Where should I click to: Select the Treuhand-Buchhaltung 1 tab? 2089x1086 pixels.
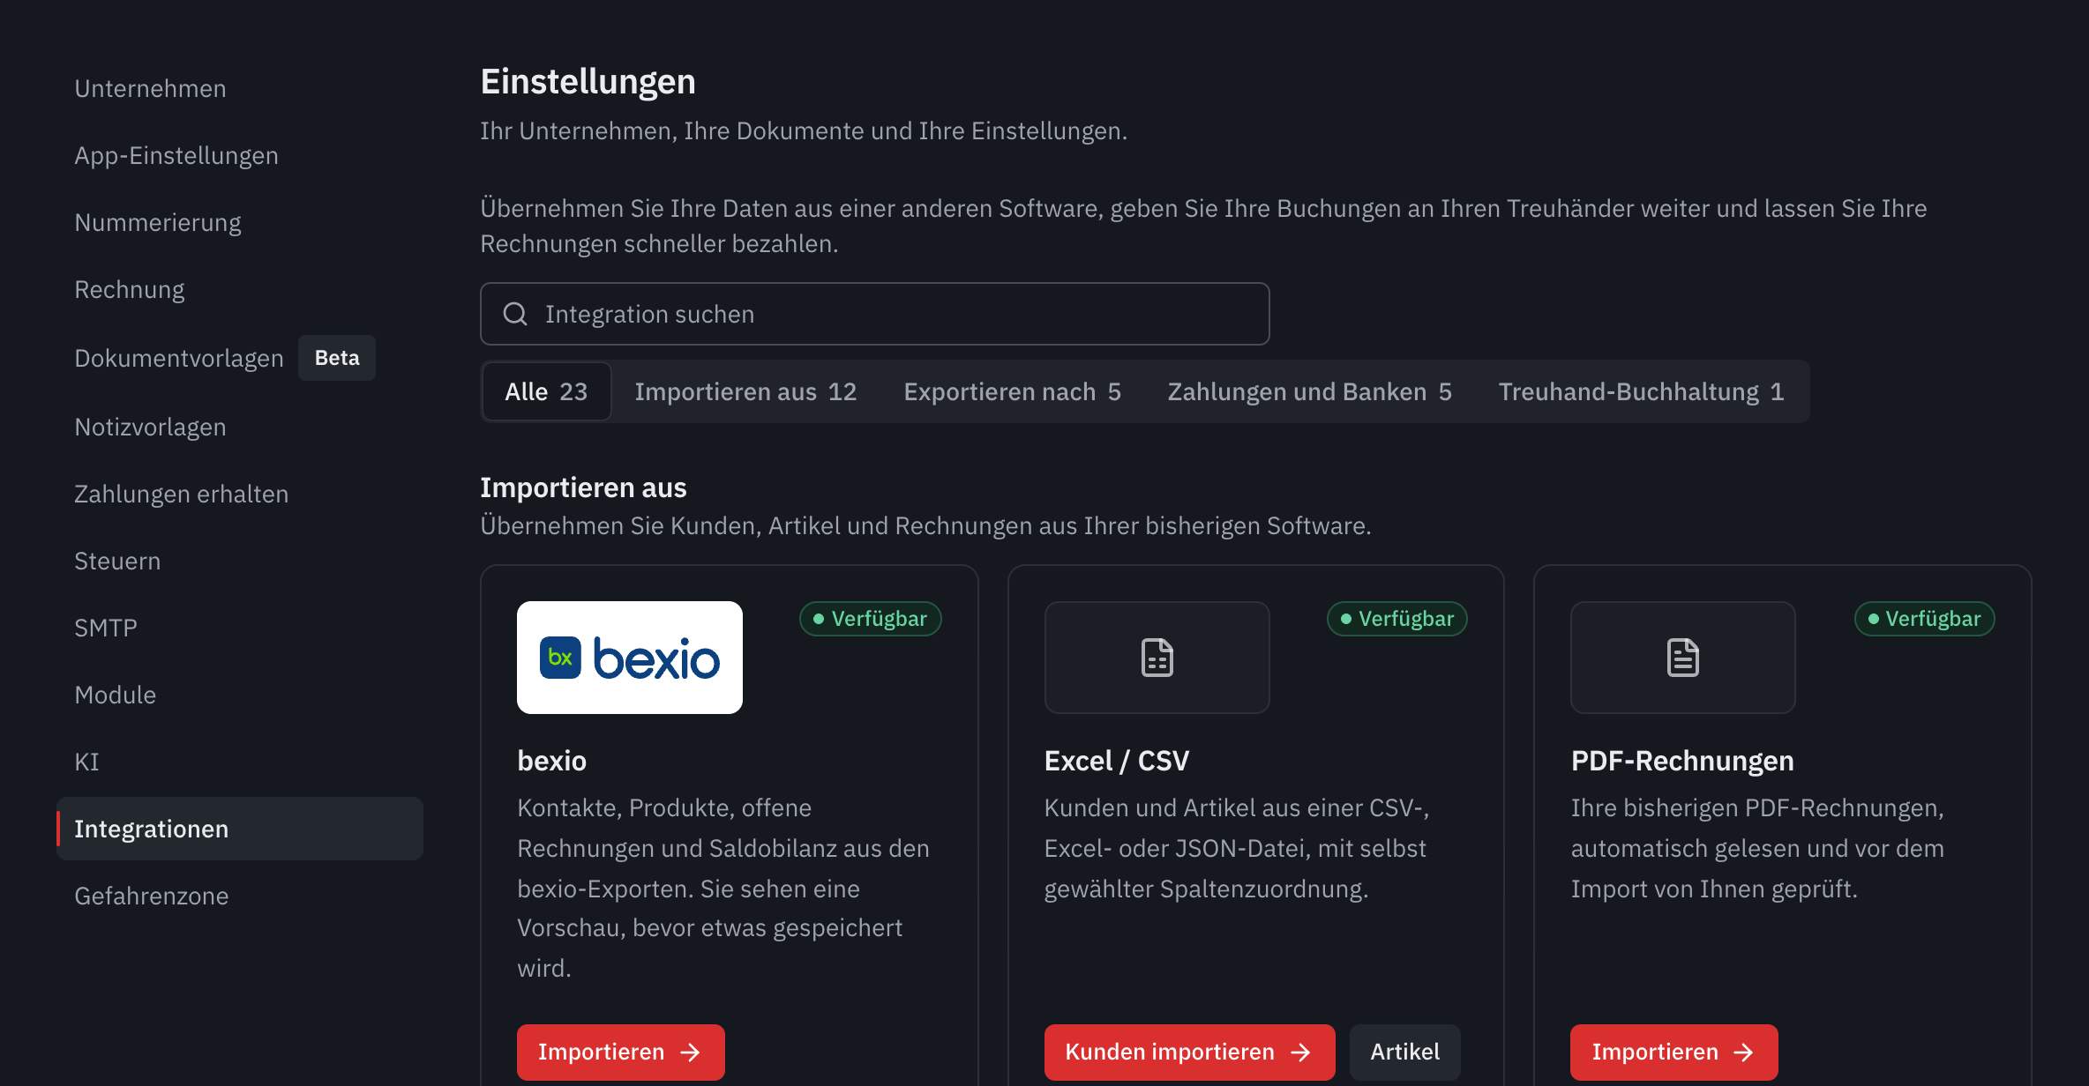[1641, 391]
